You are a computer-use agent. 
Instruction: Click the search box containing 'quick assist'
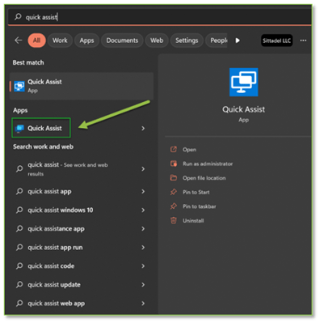point(159,17)
